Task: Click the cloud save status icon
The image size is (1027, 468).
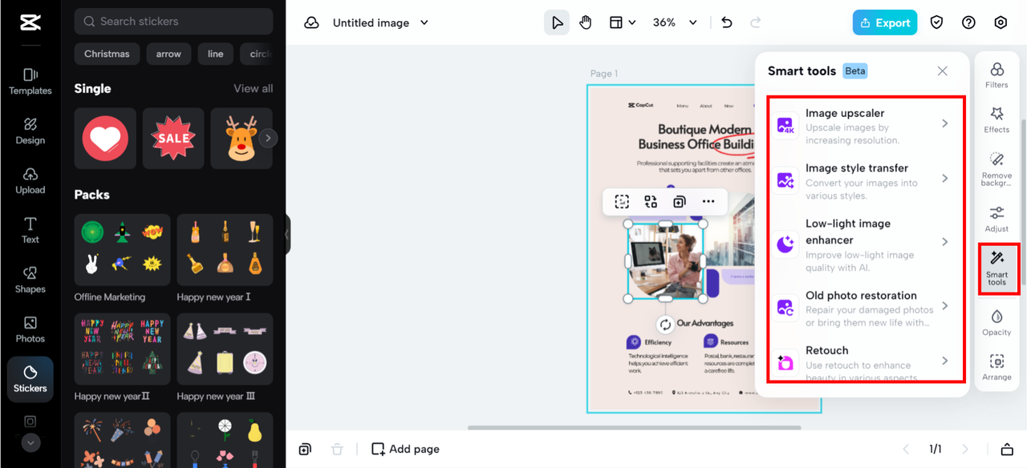Action: pos(311,22)
